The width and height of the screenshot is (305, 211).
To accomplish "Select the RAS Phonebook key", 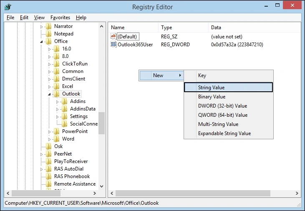I will pos(72,176).
